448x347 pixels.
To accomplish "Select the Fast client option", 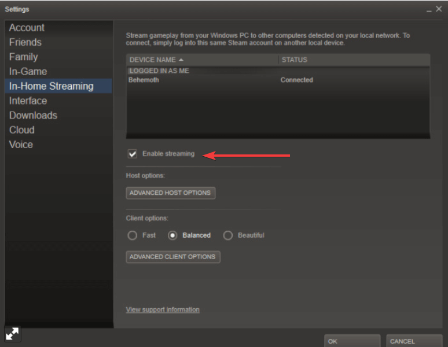I will coord(133,235).
